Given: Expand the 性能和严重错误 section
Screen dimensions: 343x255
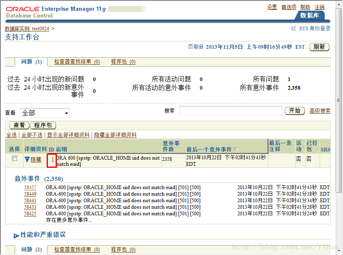Looking at the screenshot, I should point(16,235).
